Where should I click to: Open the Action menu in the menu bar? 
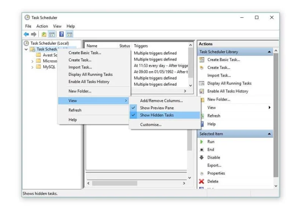[42, 26]
